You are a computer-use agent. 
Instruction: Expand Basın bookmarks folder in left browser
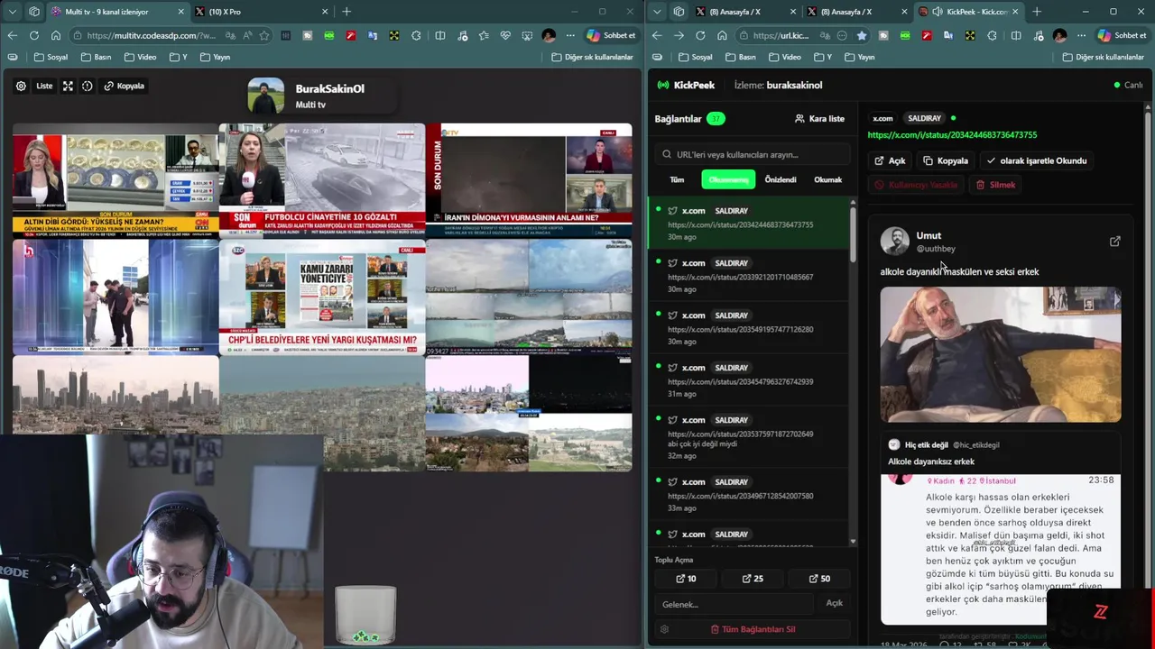96,57
